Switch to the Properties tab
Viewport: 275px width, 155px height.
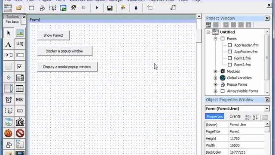coord(214,116)
